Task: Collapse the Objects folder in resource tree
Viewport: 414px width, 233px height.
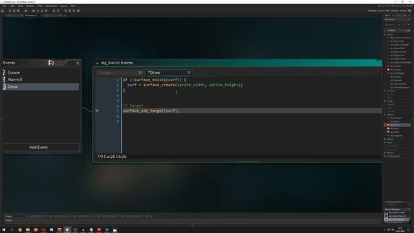Action: pyautogui.click(x=386, y=115)
